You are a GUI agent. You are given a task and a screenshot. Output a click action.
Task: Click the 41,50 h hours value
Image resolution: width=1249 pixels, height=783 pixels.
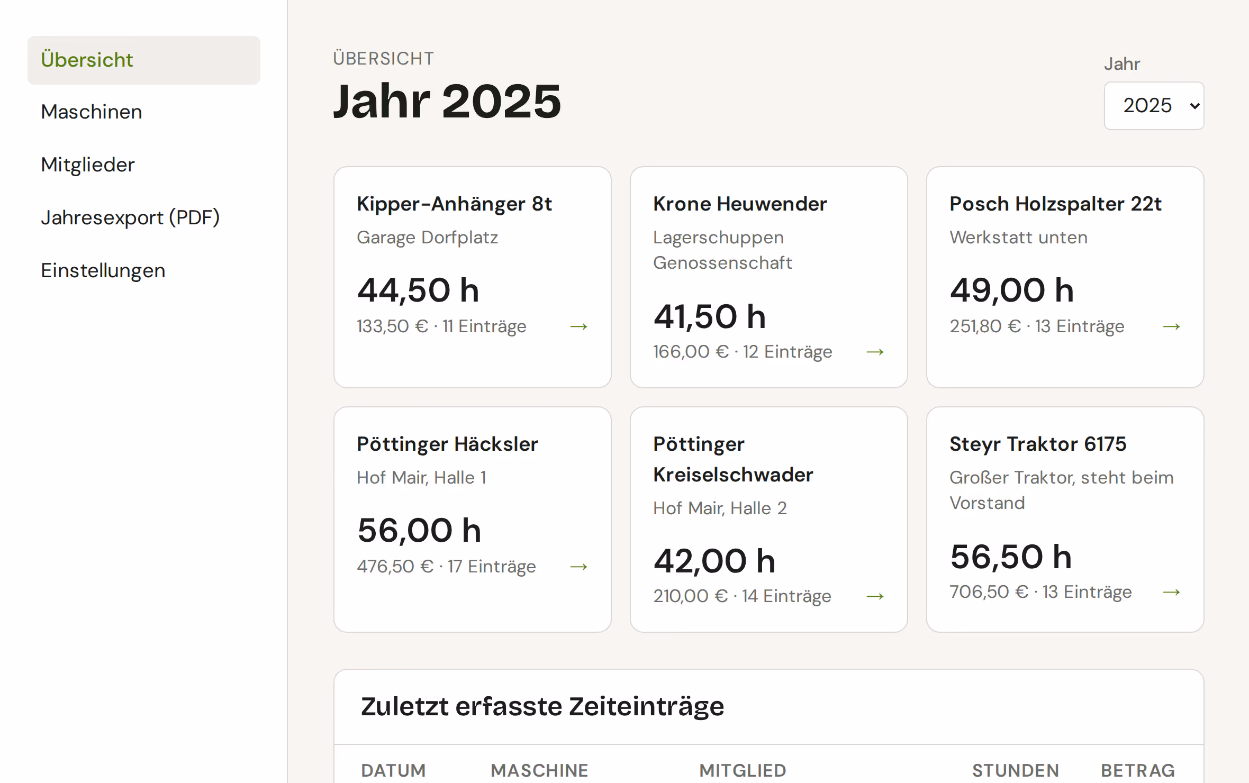click(710, 317)
